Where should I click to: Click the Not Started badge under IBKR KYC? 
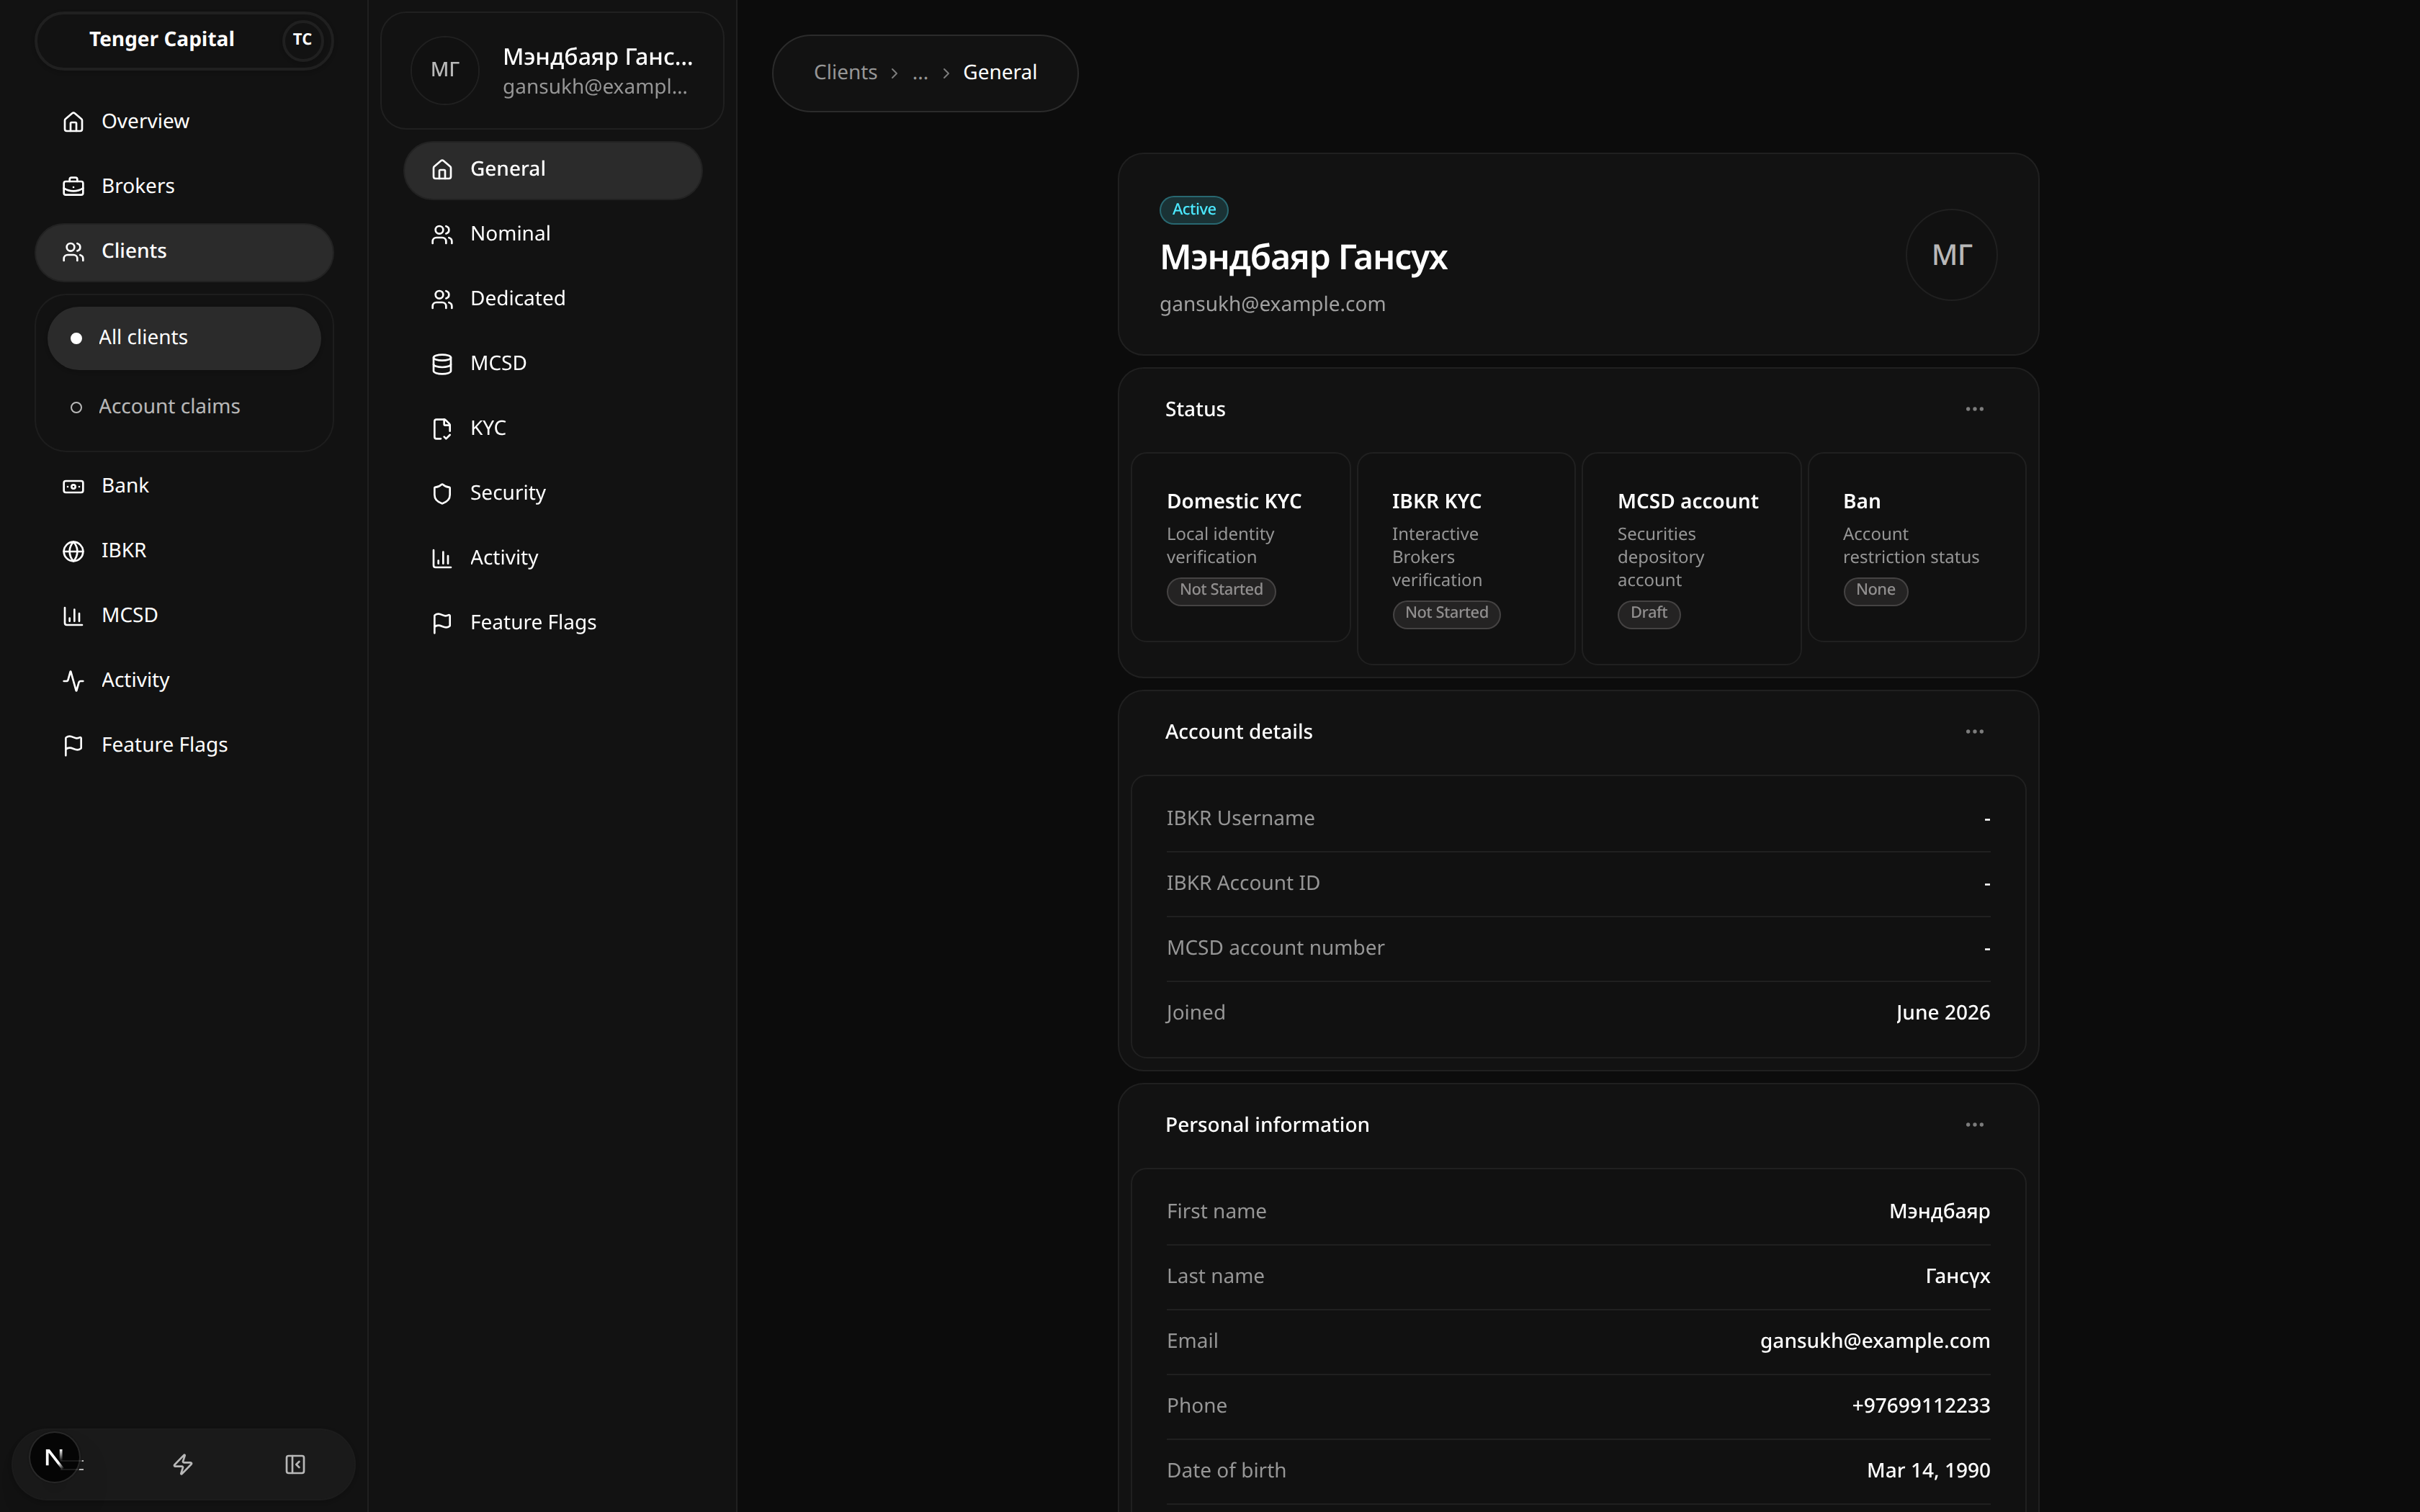point(1446,613)
